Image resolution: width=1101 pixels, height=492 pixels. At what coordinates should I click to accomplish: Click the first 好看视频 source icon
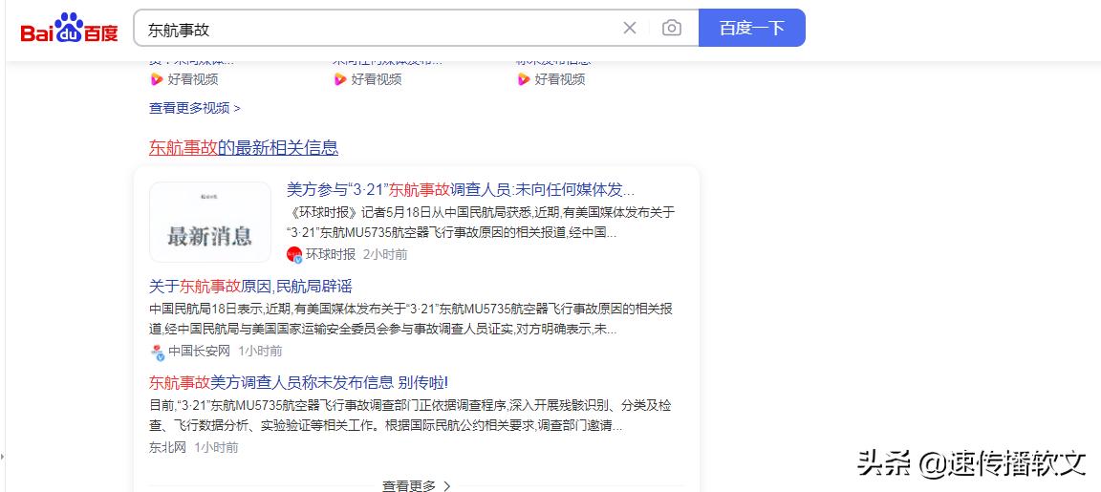tap(157, 79)
